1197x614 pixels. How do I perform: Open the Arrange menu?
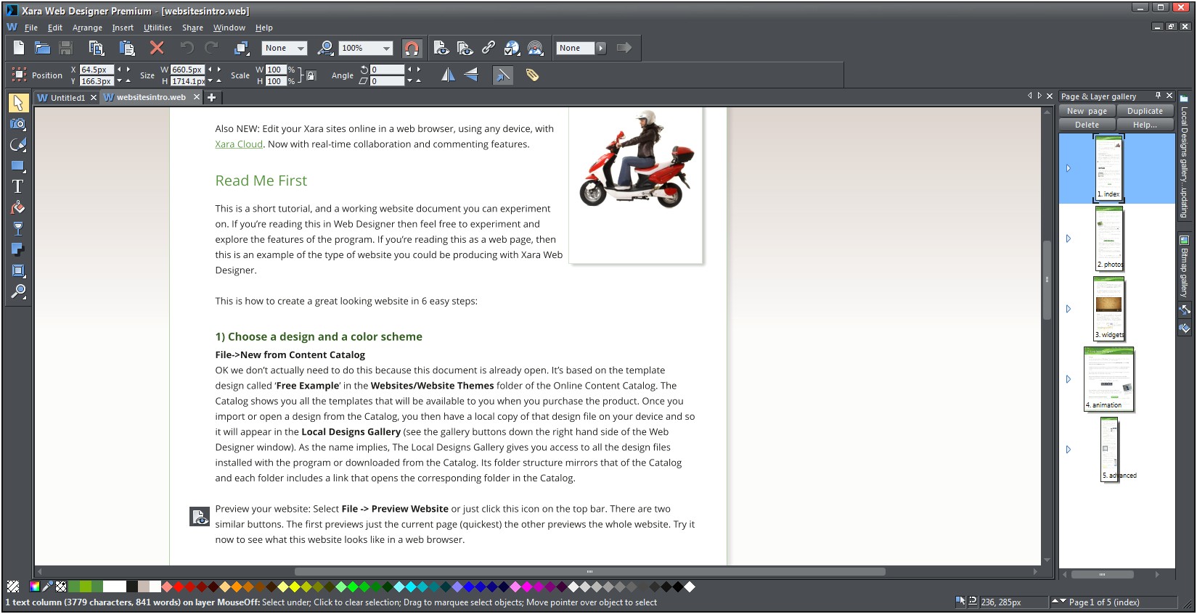click(87, 28)
